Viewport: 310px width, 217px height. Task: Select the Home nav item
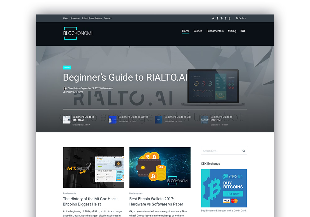click(x=186, y=31)
